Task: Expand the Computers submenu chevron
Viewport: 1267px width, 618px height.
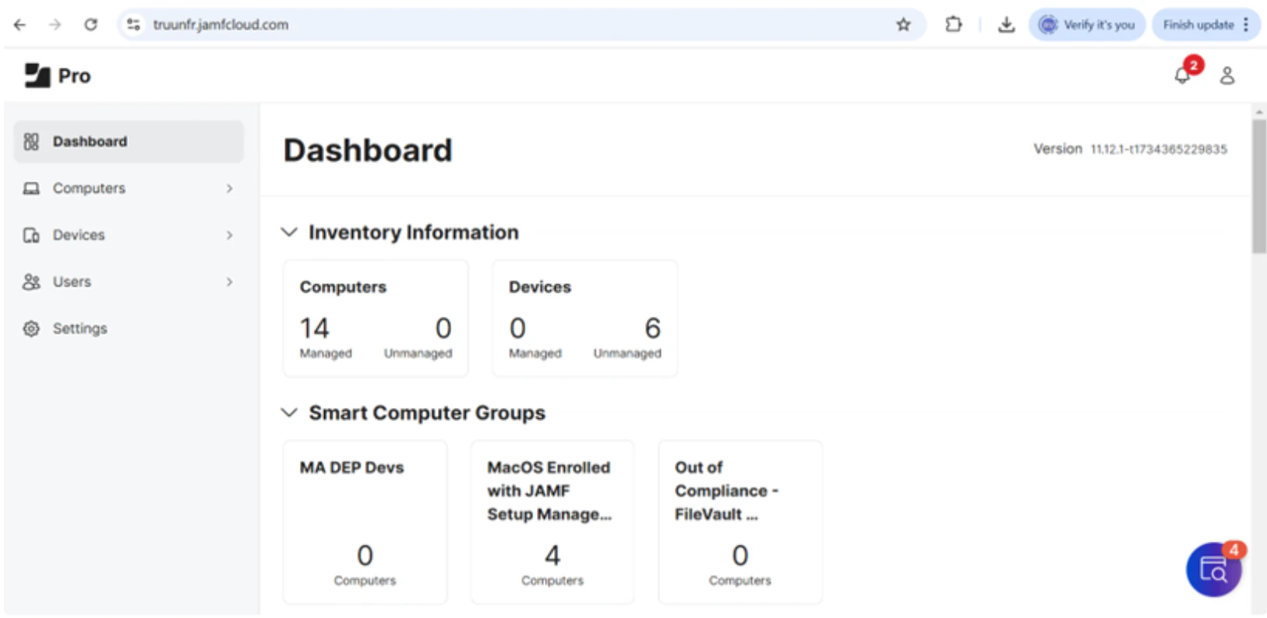Action: [x=229, y=188]
